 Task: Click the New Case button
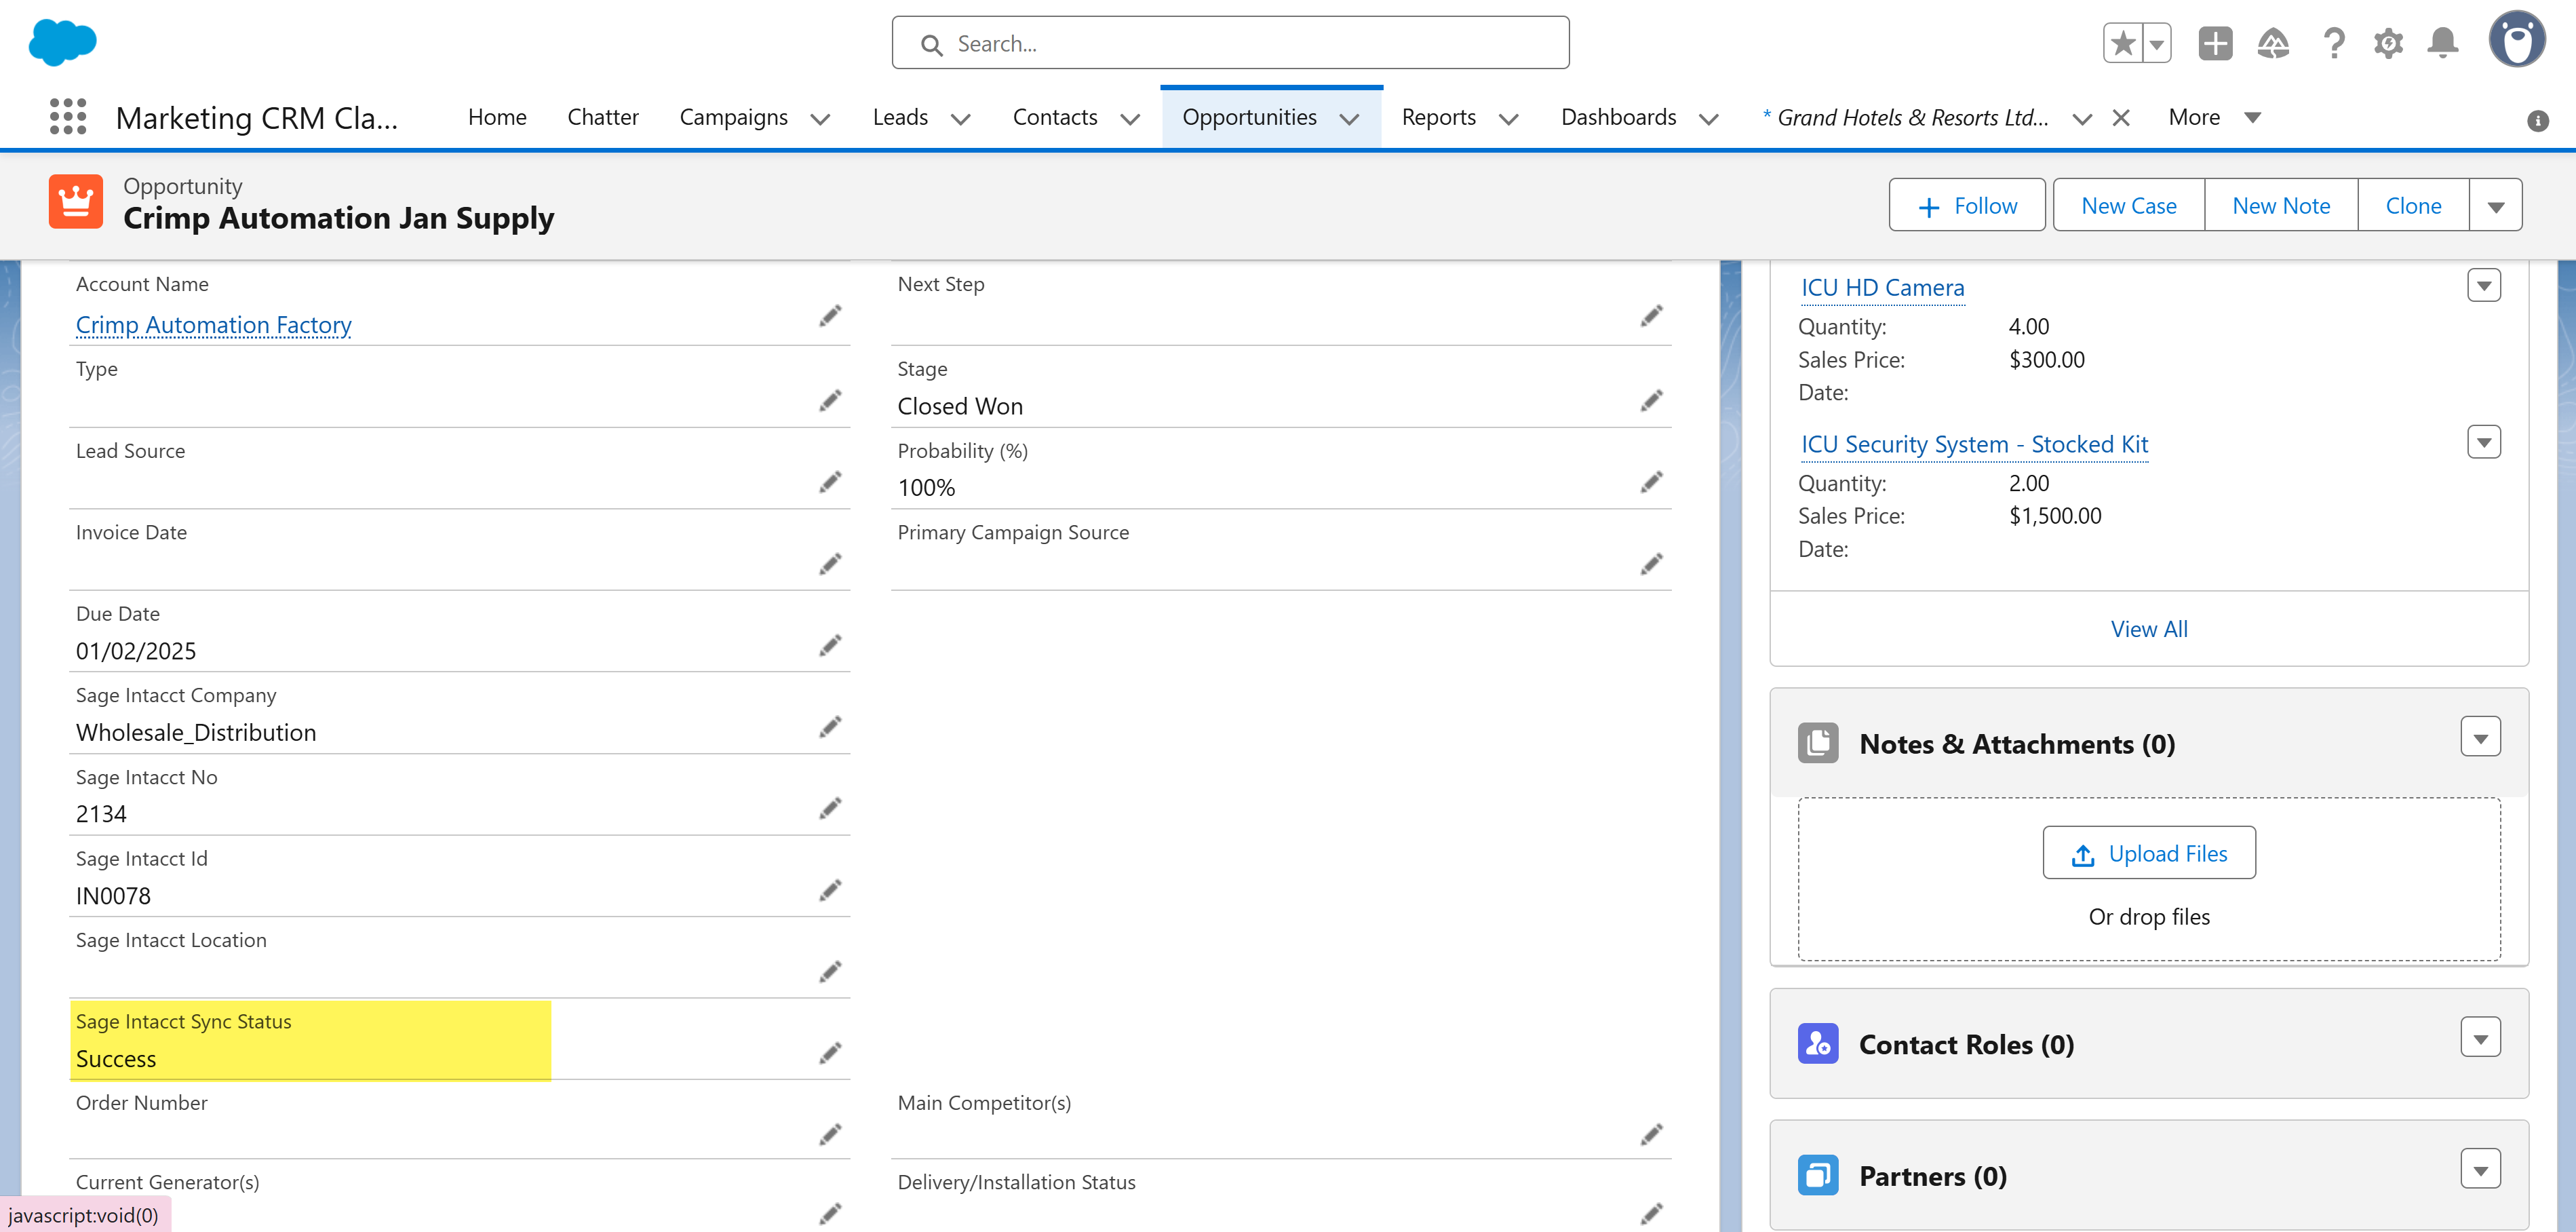pos(2129,205)
